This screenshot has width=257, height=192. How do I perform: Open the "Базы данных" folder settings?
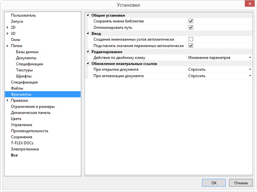click(x=27, y=52)
